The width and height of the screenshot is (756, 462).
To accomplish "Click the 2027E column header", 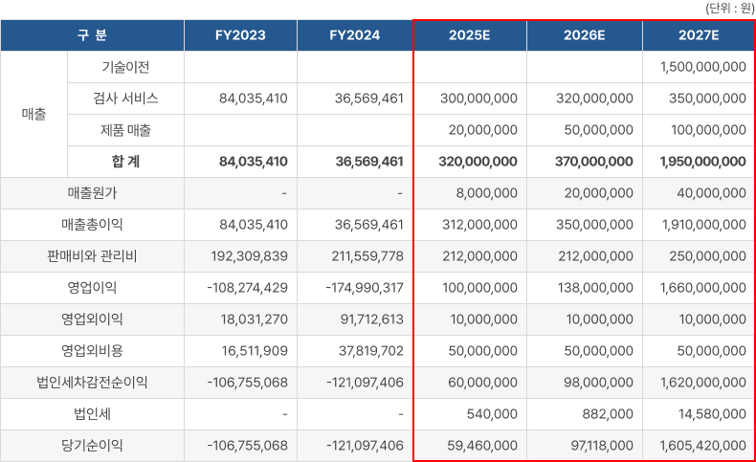I will coord(698,35).
